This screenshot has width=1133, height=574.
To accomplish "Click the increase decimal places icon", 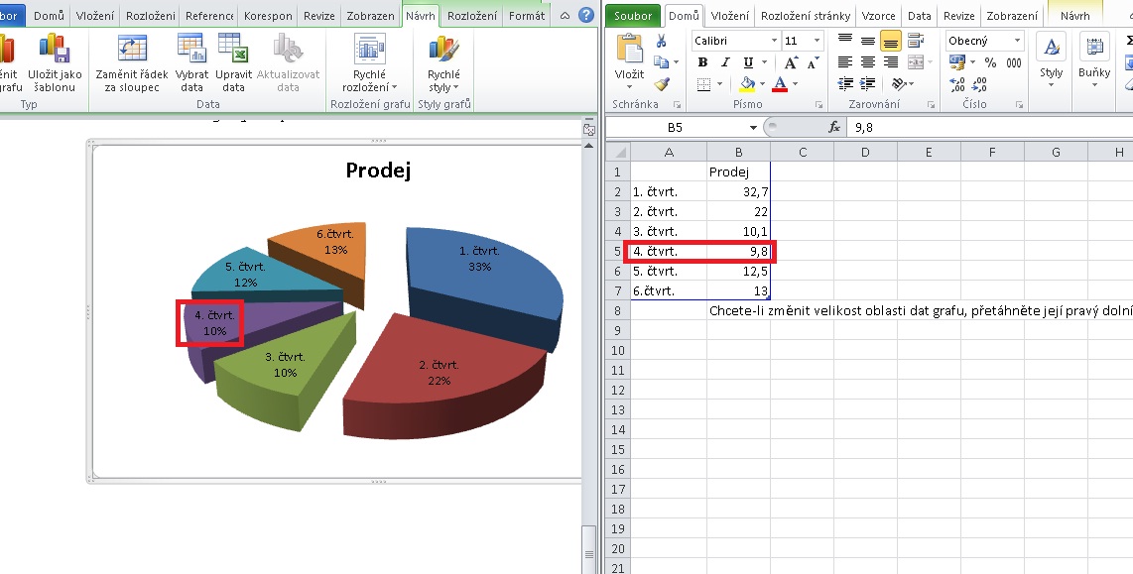I will pyautogui.click(x=957, y=84).
